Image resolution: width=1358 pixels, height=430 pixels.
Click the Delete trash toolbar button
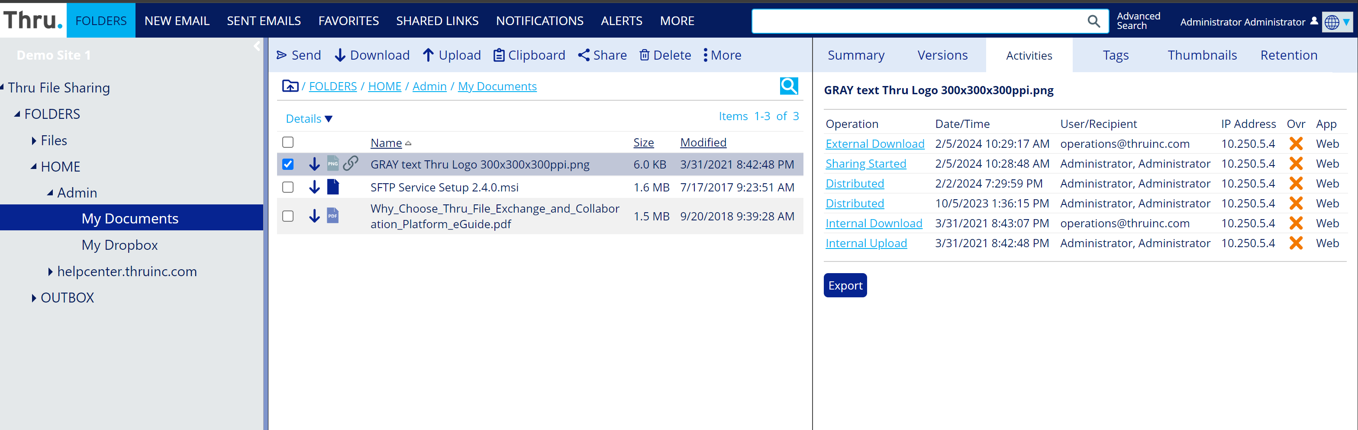(x=665, y=55)
